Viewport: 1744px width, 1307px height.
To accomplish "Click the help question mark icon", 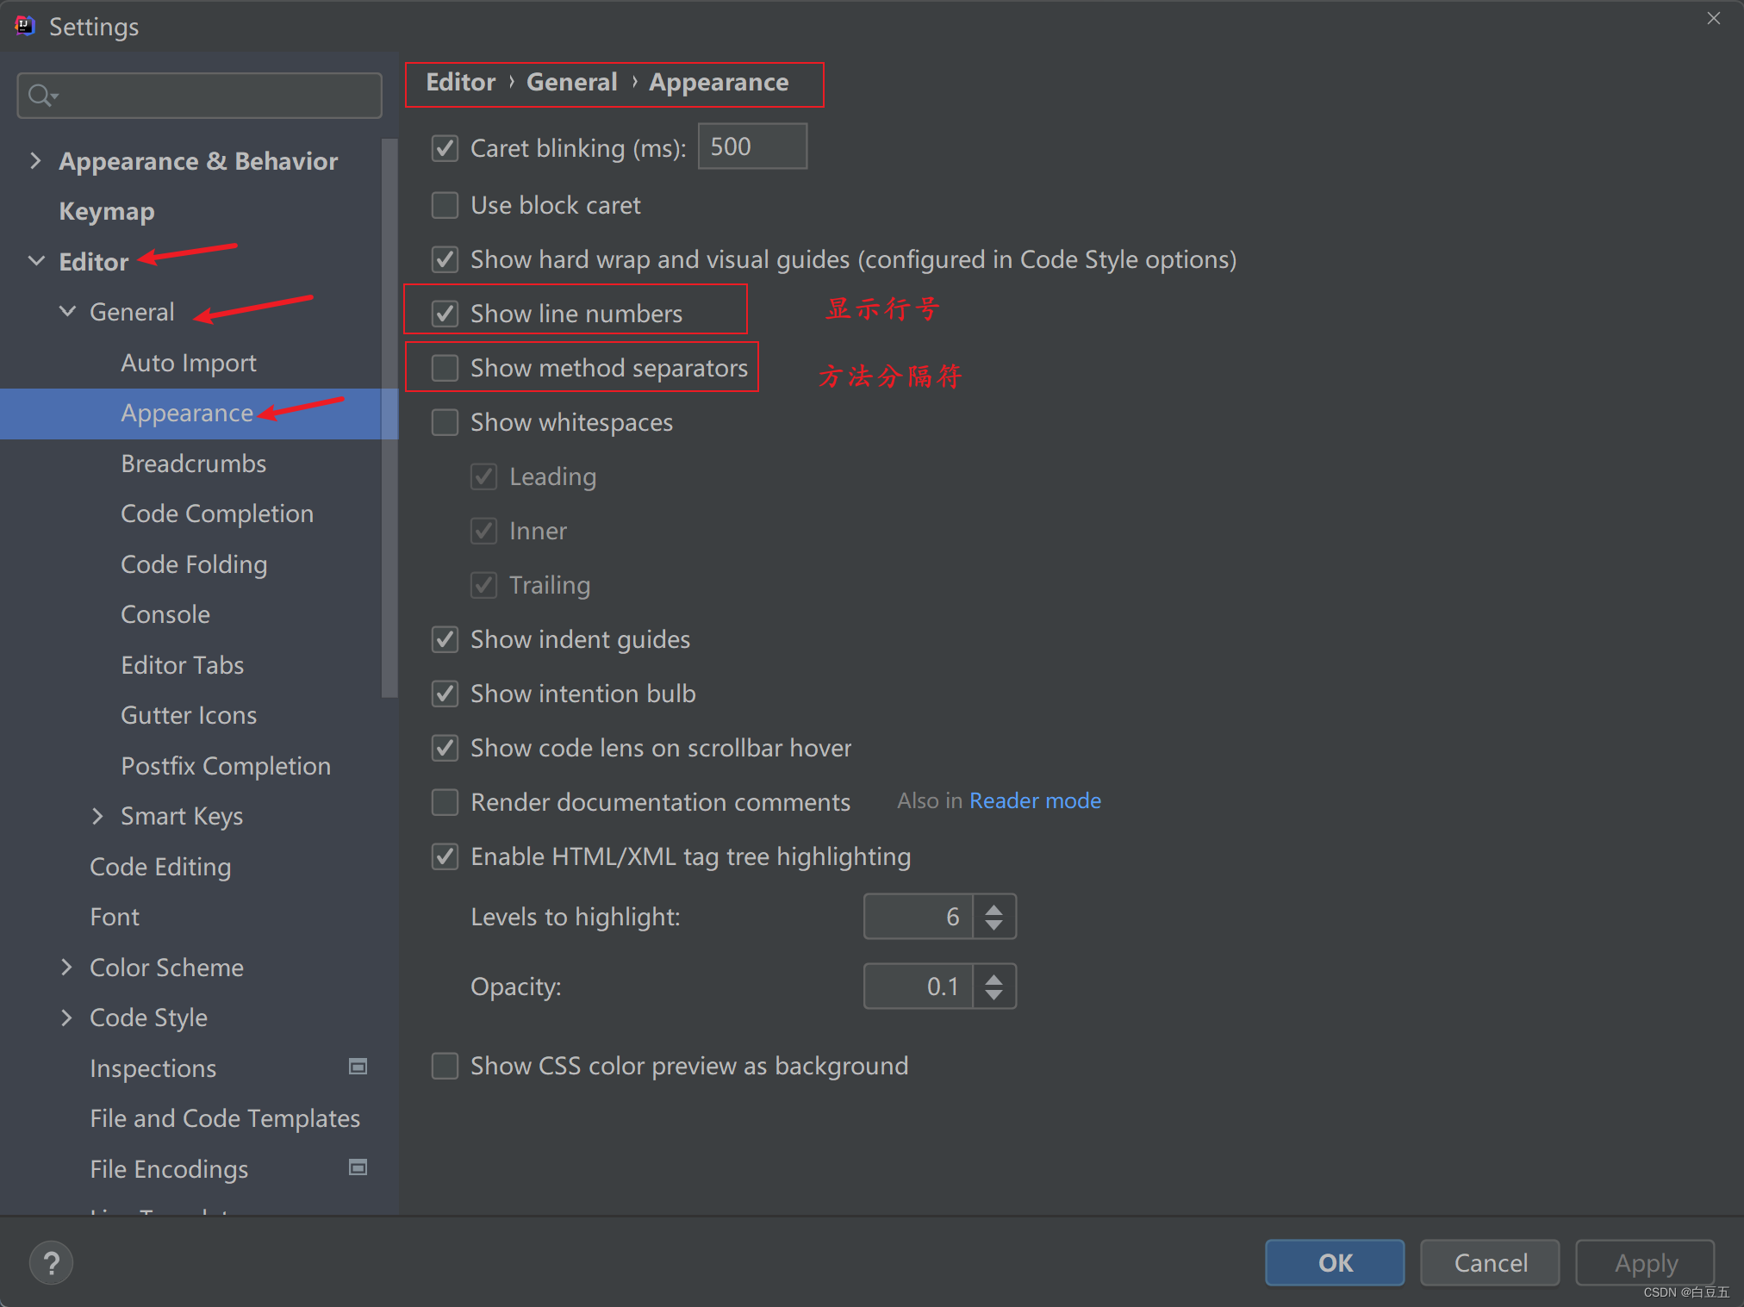I will (x=51, y=1263).
